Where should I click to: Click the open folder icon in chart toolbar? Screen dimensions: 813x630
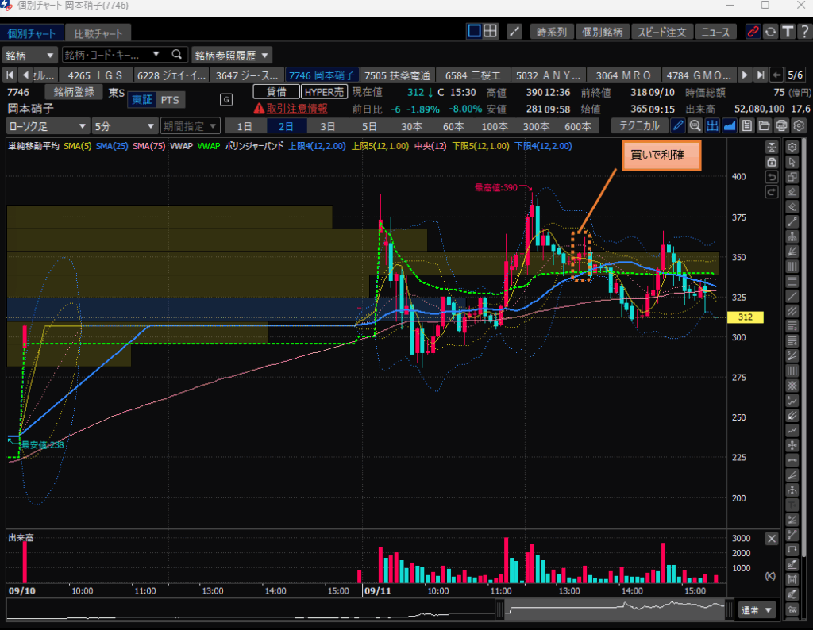point(764,125)
